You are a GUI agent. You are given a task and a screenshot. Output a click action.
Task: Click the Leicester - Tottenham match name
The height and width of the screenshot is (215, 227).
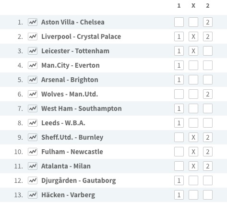coord(75,51)
